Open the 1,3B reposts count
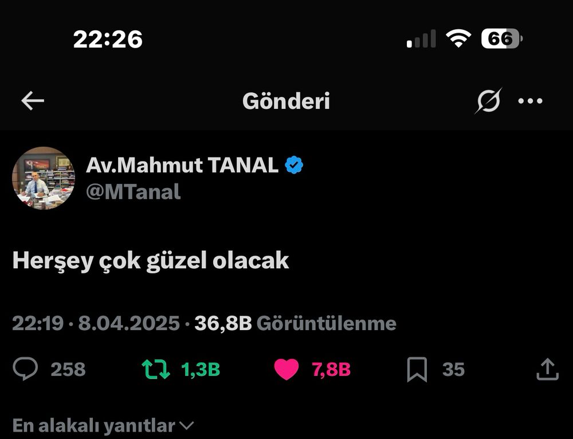The height and width of the screenshot is (439, 573). point(201,369)
